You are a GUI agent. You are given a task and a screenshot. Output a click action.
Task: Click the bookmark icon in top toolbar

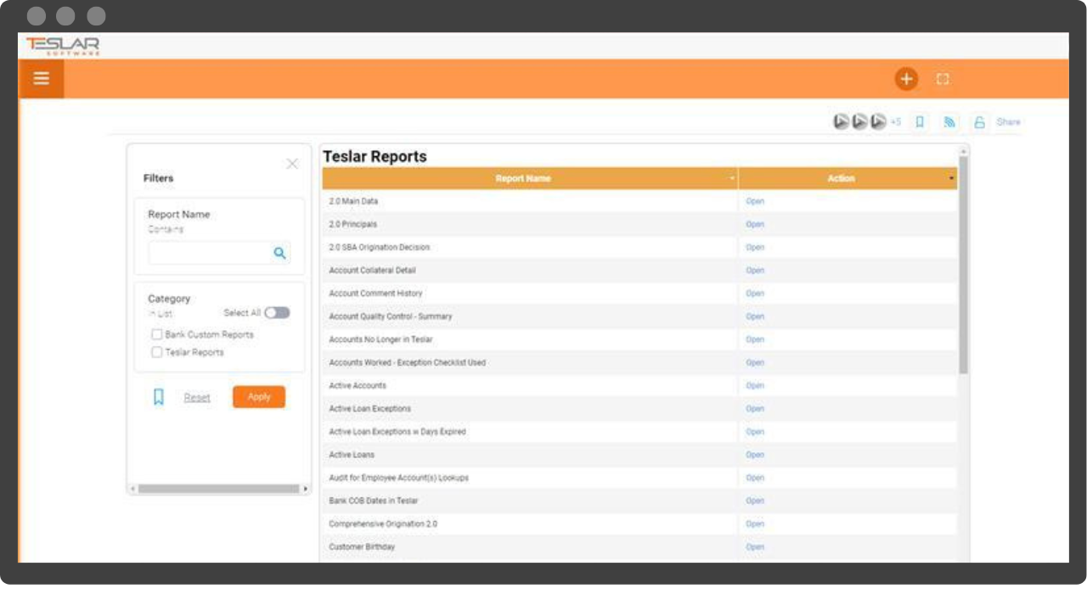coord(920,122)
